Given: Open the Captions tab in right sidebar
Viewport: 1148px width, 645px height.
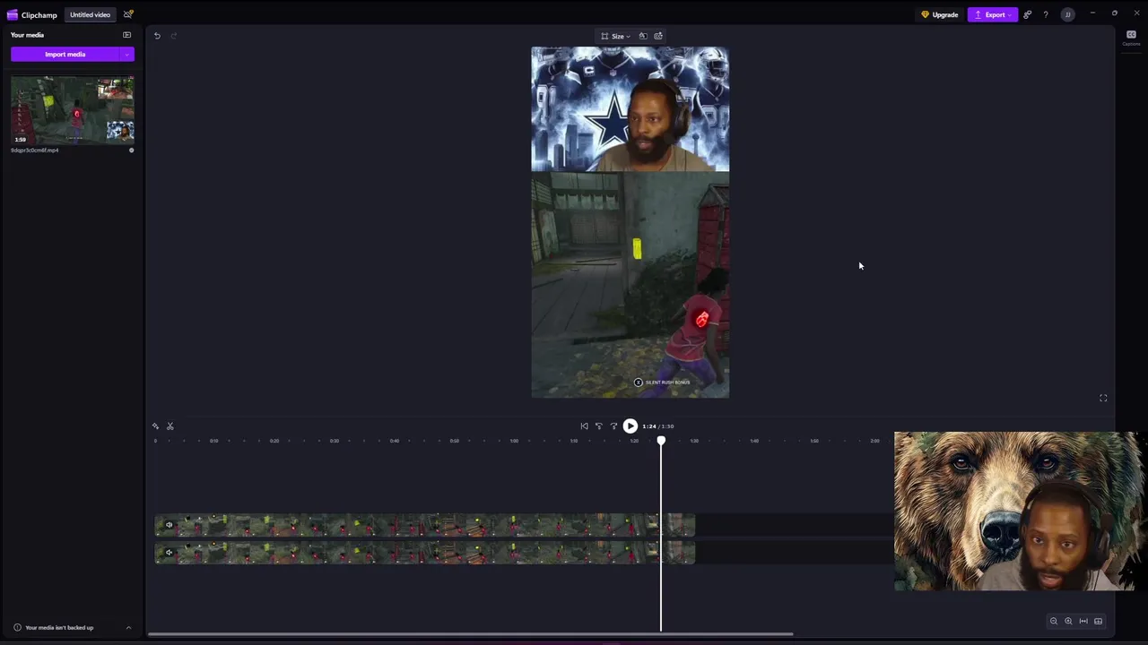Looking at the screenshot, I should [x=1131, y=38].
